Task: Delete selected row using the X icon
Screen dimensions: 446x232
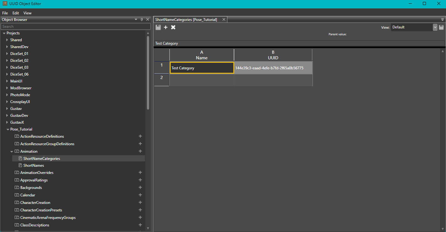Action: 173,27
